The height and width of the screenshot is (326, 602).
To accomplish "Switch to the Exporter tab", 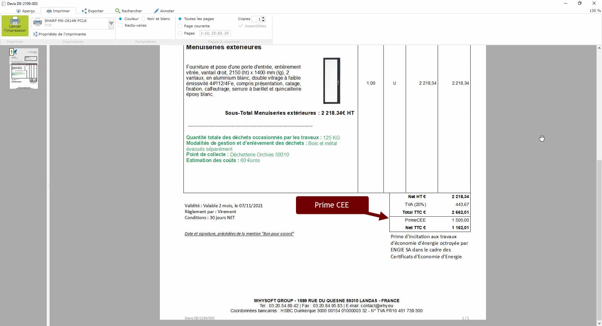I will click(92, 11).
